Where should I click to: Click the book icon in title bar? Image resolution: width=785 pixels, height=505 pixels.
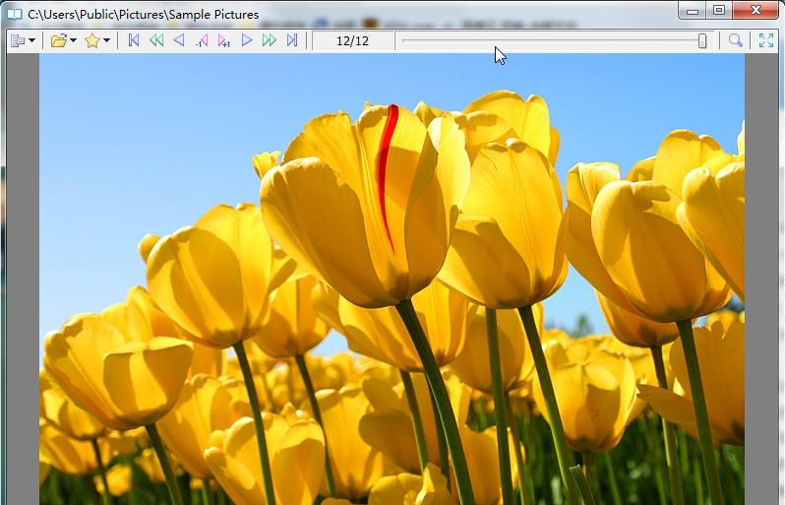(x=14, y=15)
